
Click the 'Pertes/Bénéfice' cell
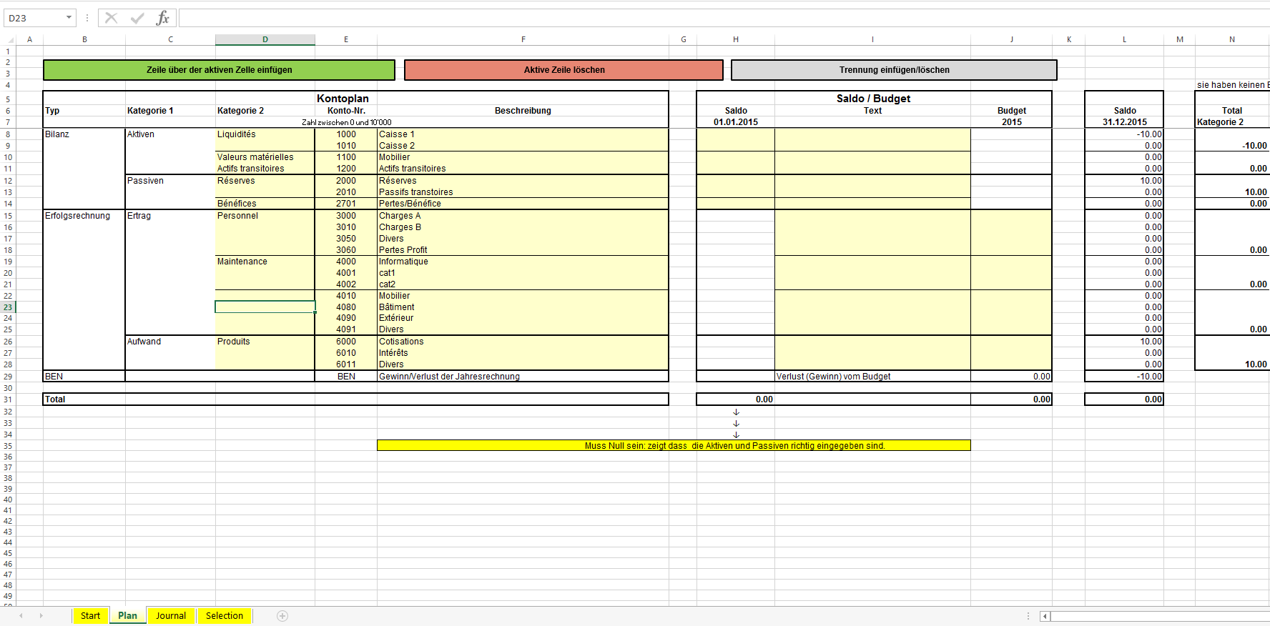point(523,204)
